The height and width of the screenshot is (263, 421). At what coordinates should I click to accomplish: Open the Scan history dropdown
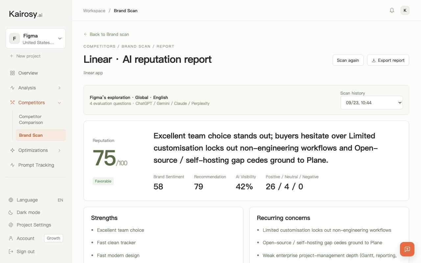[x=372, y=103]
